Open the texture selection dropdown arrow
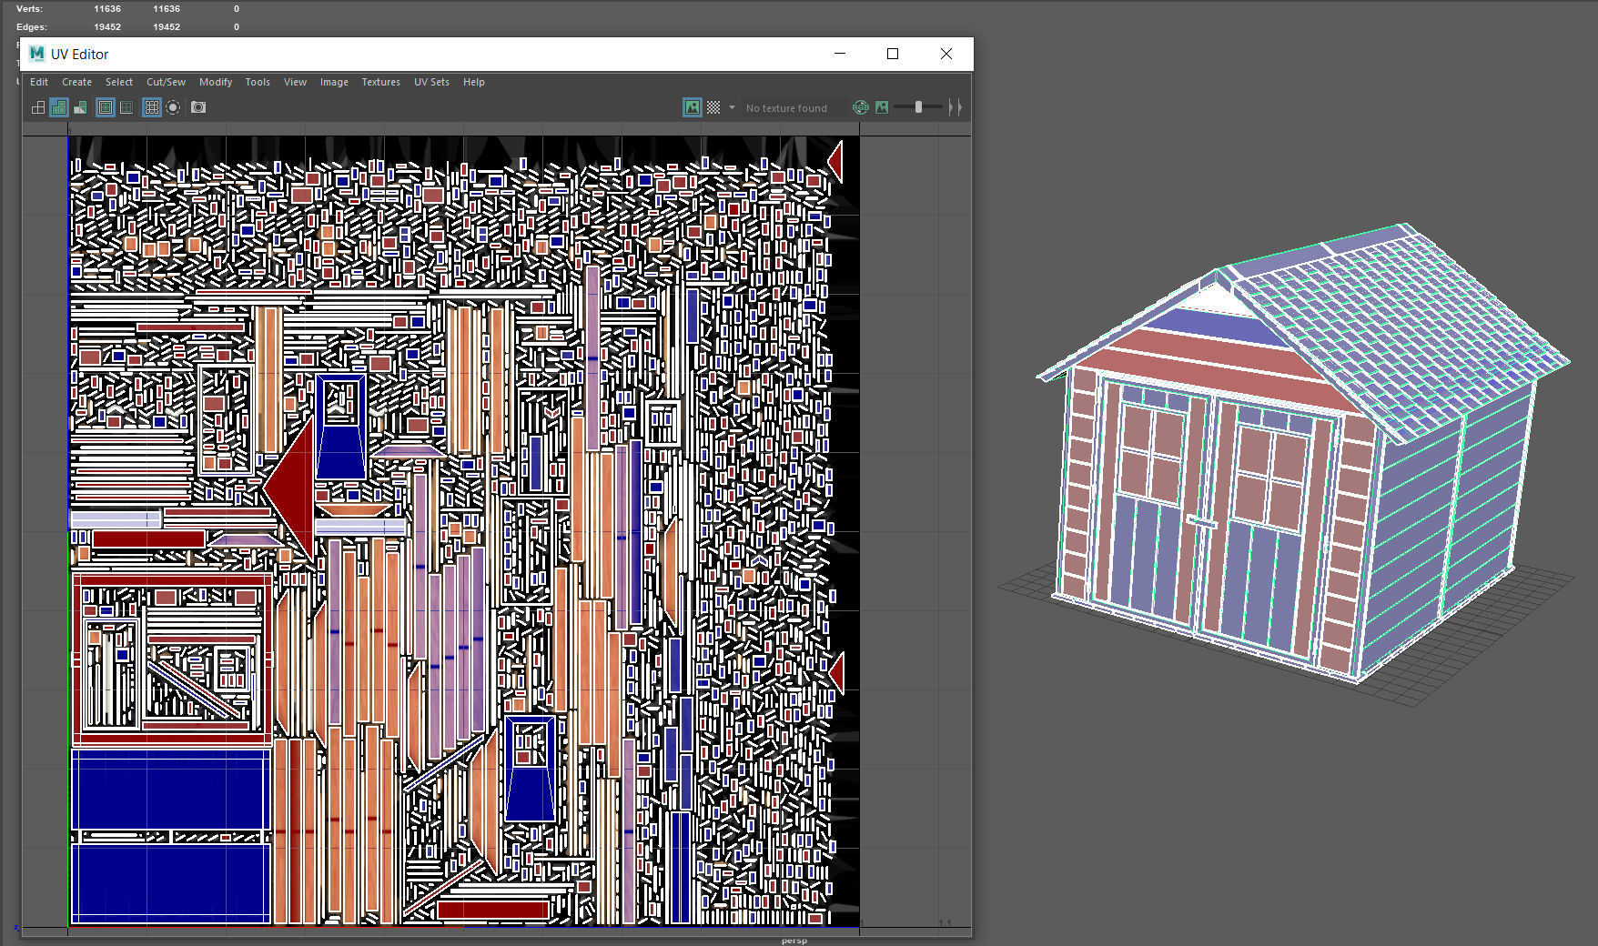This screenshot has height=946, width=1598. click(x=732, y=107)
